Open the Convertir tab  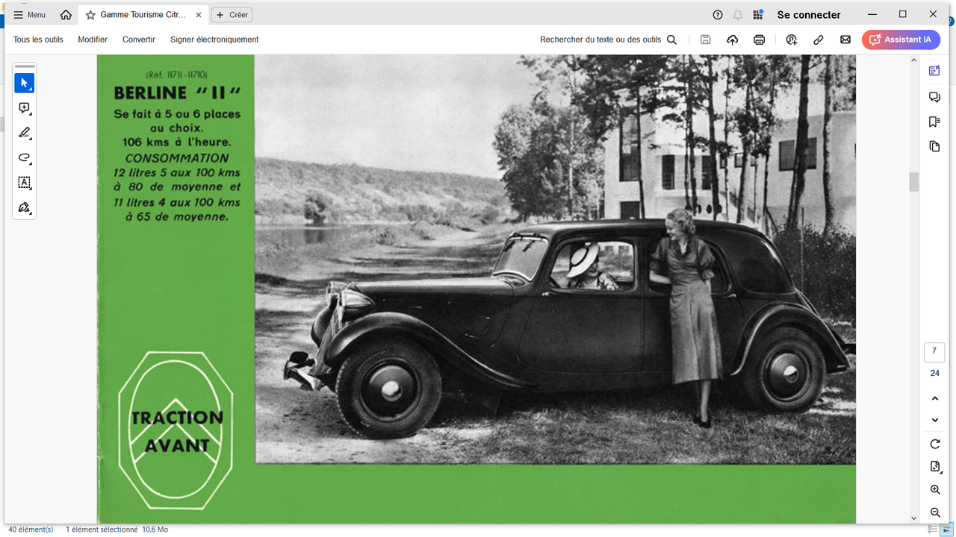(x=139, y=40)
